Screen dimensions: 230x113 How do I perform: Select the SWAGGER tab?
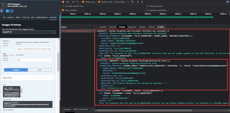pos(53,17)
